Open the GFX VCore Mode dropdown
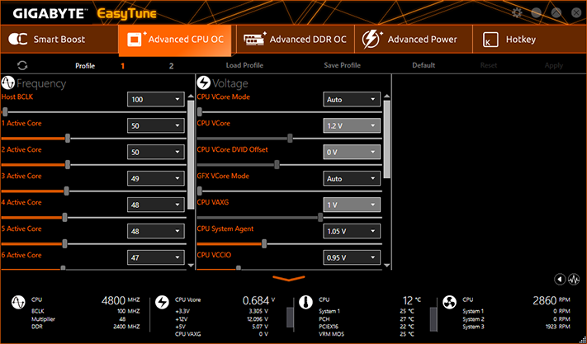Image resolution: width=587 pixels, height=344 pixels. pos(352,178)
